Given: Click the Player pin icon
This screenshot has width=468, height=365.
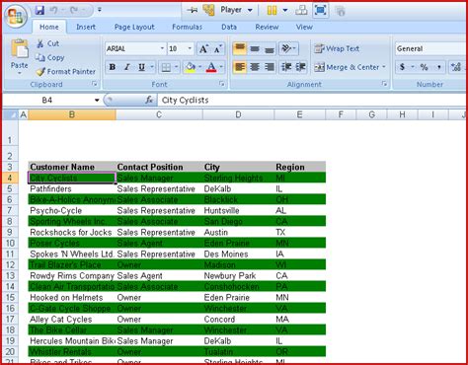Looking at the screenshot, I should click(192, 10).
